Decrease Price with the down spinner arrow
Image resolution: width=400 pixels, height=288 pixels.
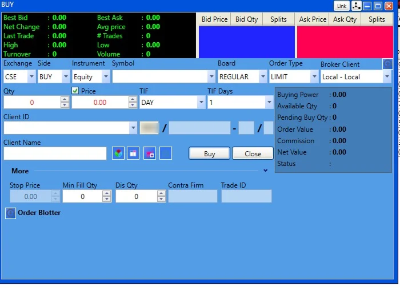point(133,105)
